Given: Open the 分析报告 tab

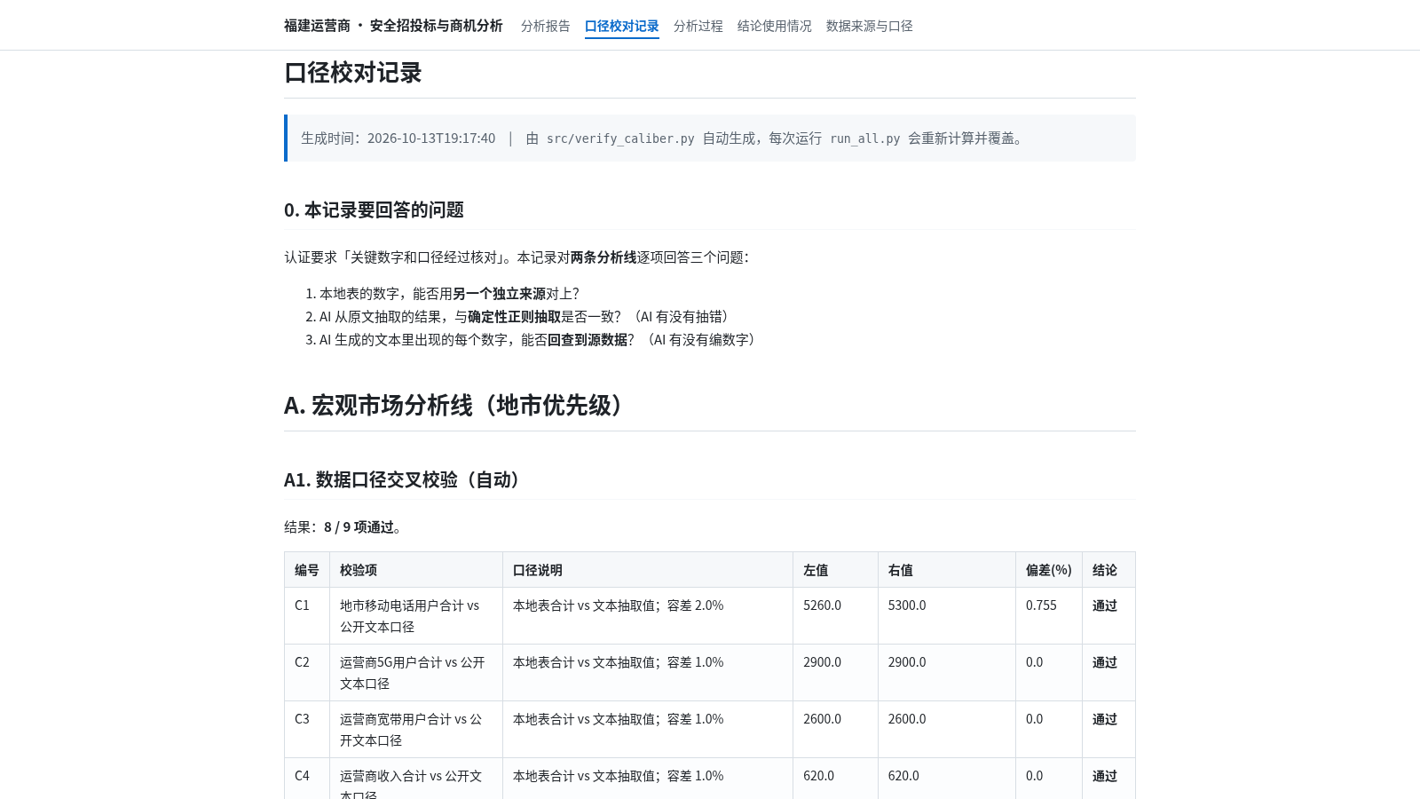Looking at the screenshot, I should click(x=545, y=26).
